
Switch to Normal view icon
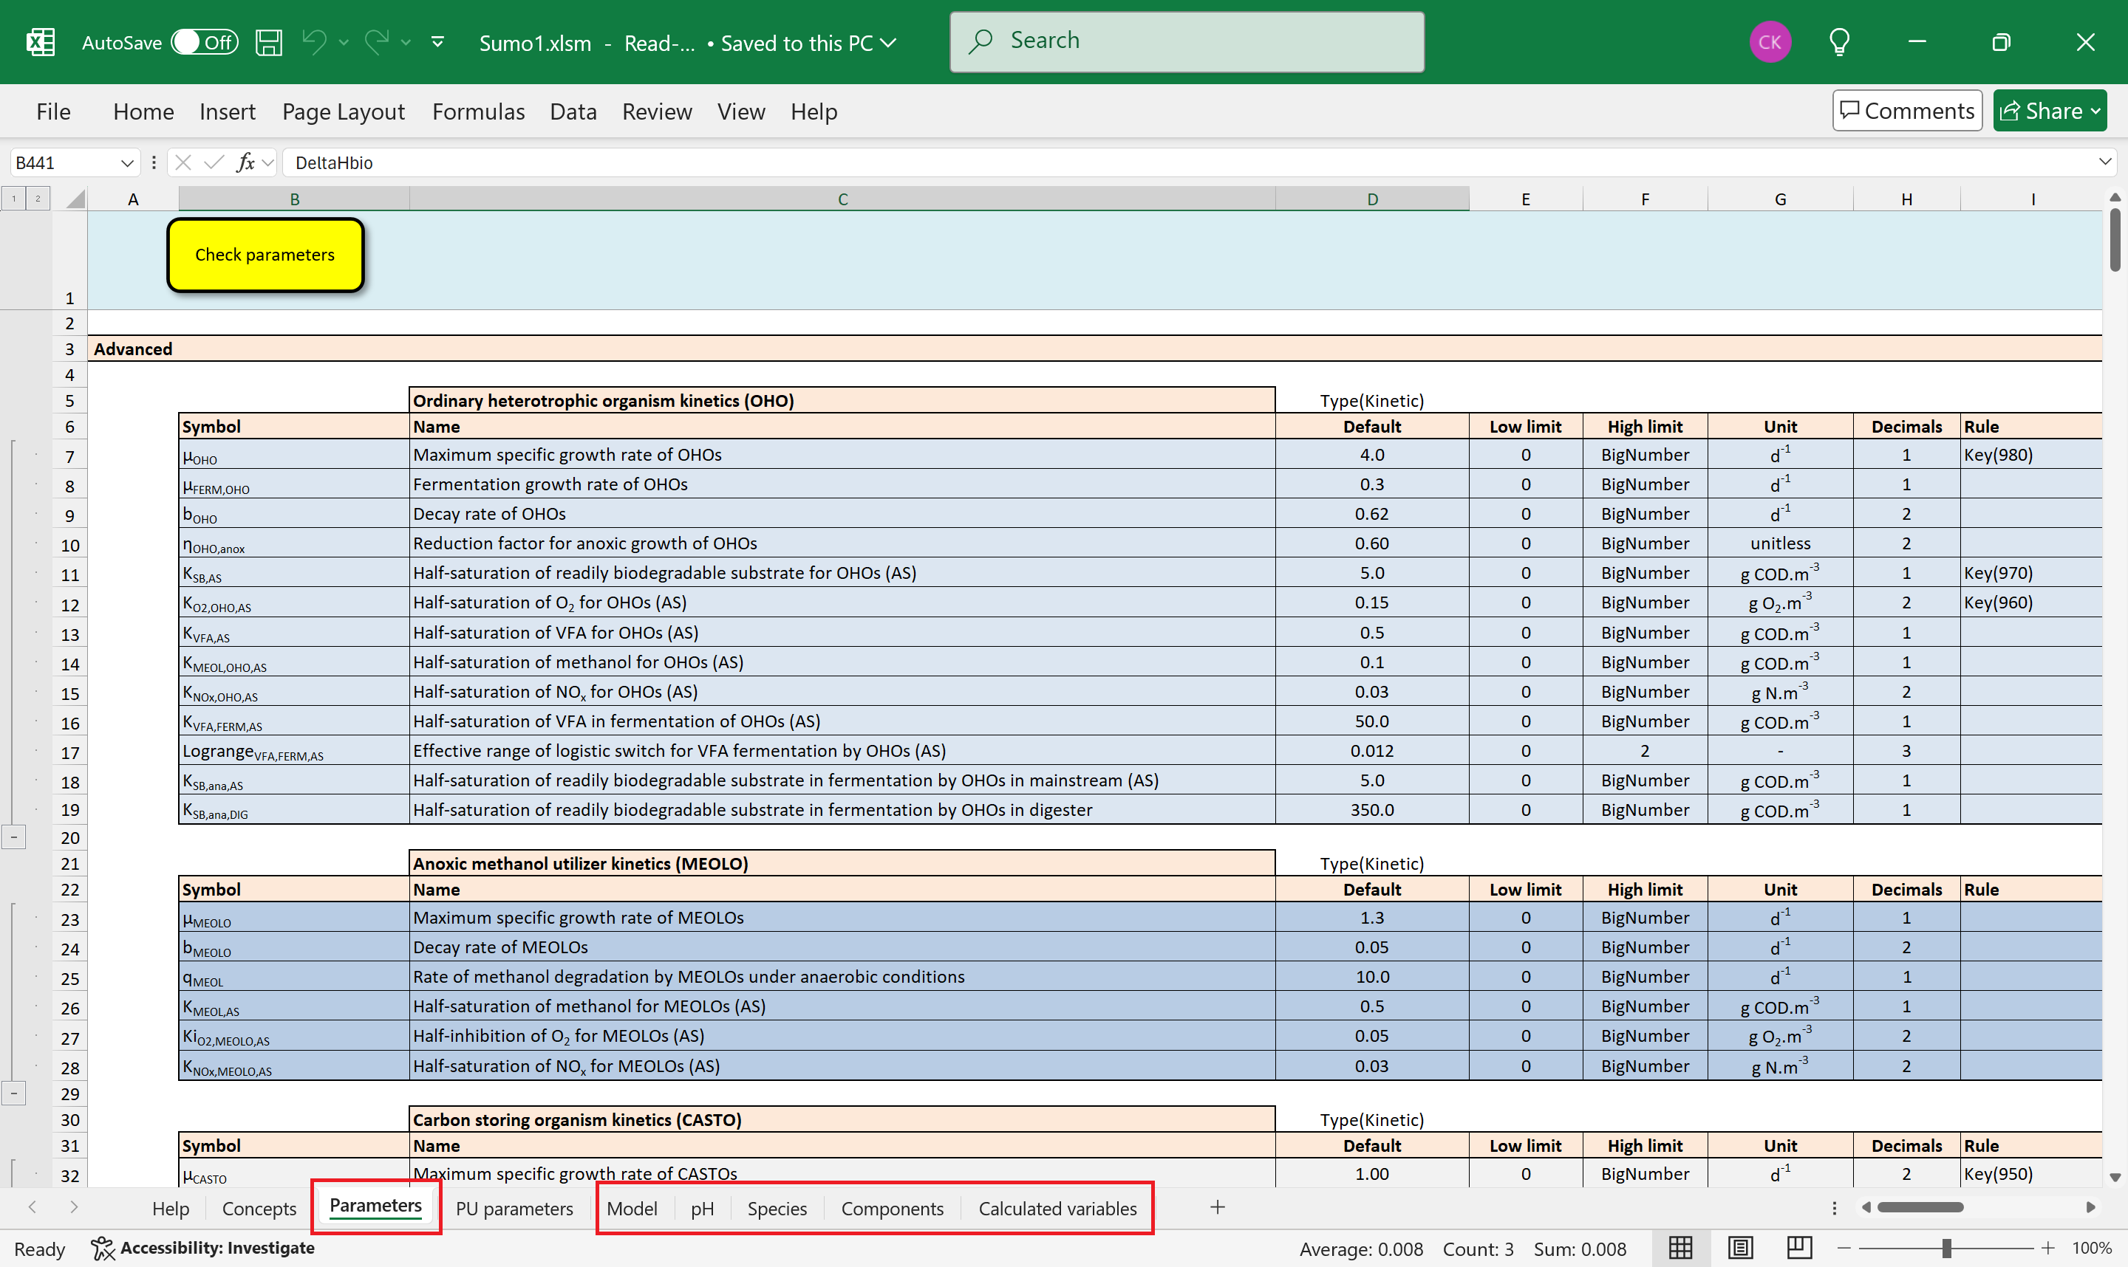(1680, 1249)
